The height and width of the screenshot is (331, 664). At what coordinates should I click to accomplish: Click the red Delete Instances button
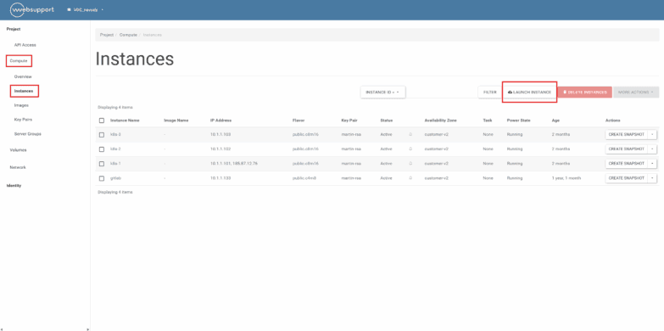pyautogui.click(x=585, y=92)
